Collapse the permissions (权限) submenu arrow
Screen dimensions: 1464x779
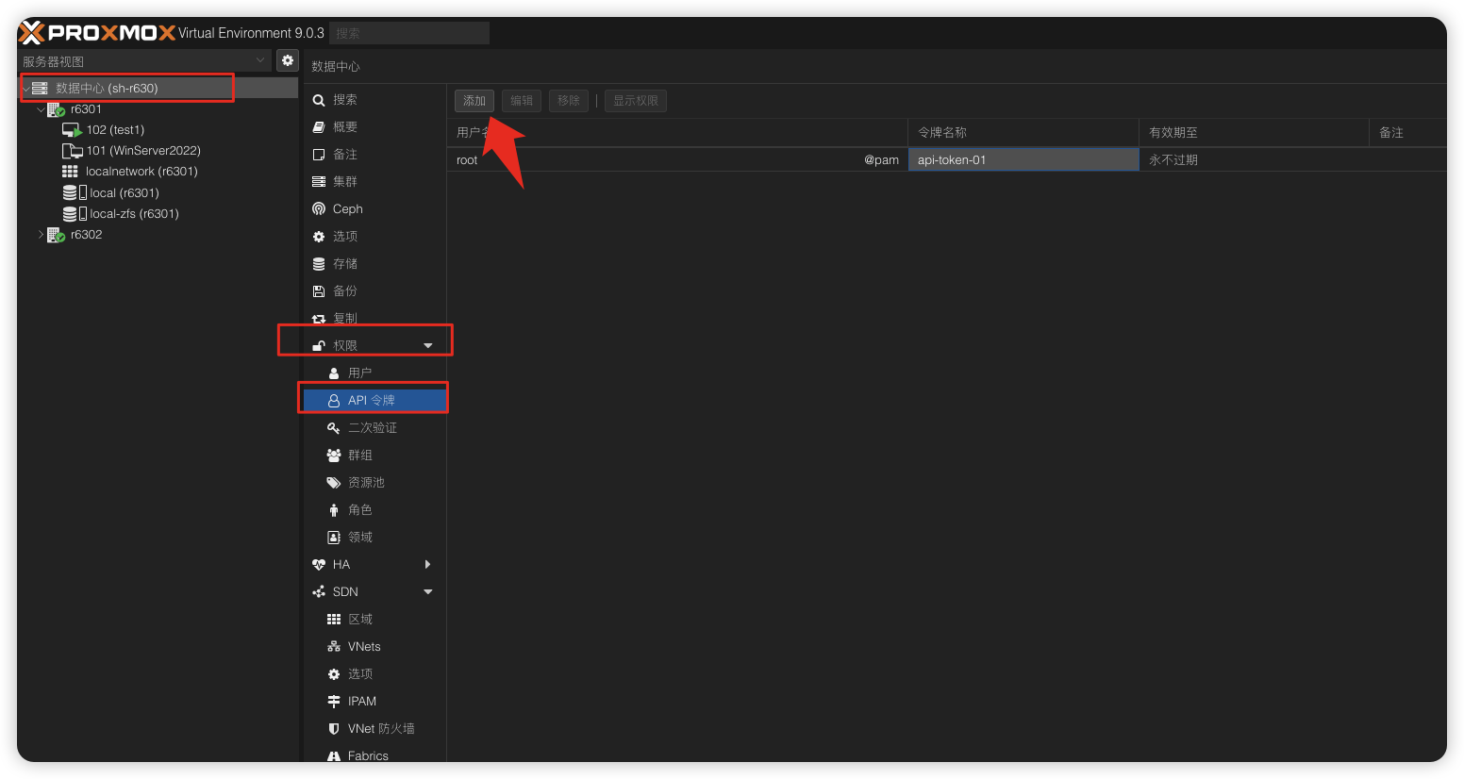click(428, 346)
